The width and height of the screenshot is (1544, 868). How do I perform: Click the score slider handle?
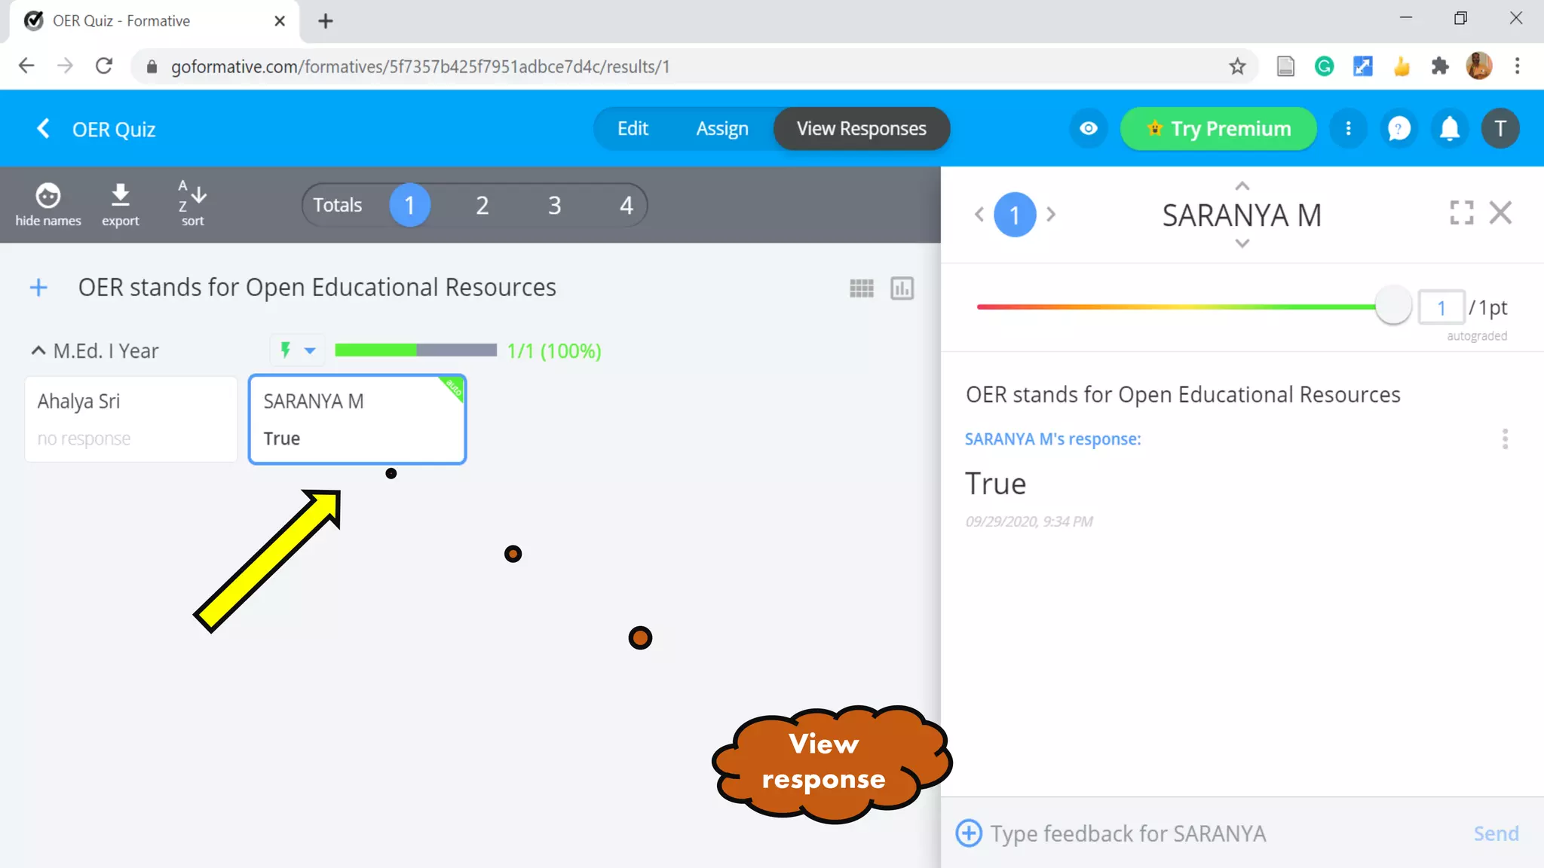1392,306
